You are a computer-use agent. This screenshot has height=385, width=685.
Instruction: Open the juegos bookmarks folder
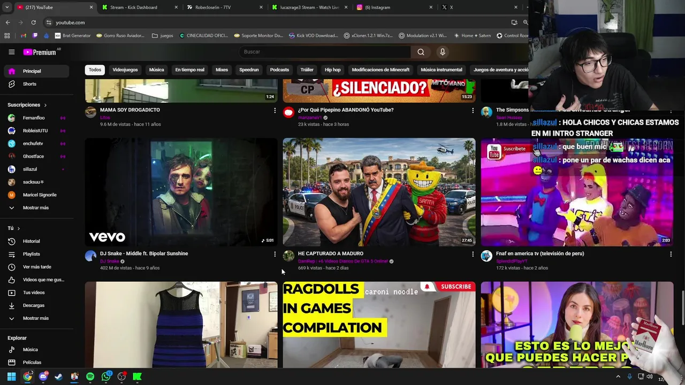pyautogui.click(x=163, y=36)
